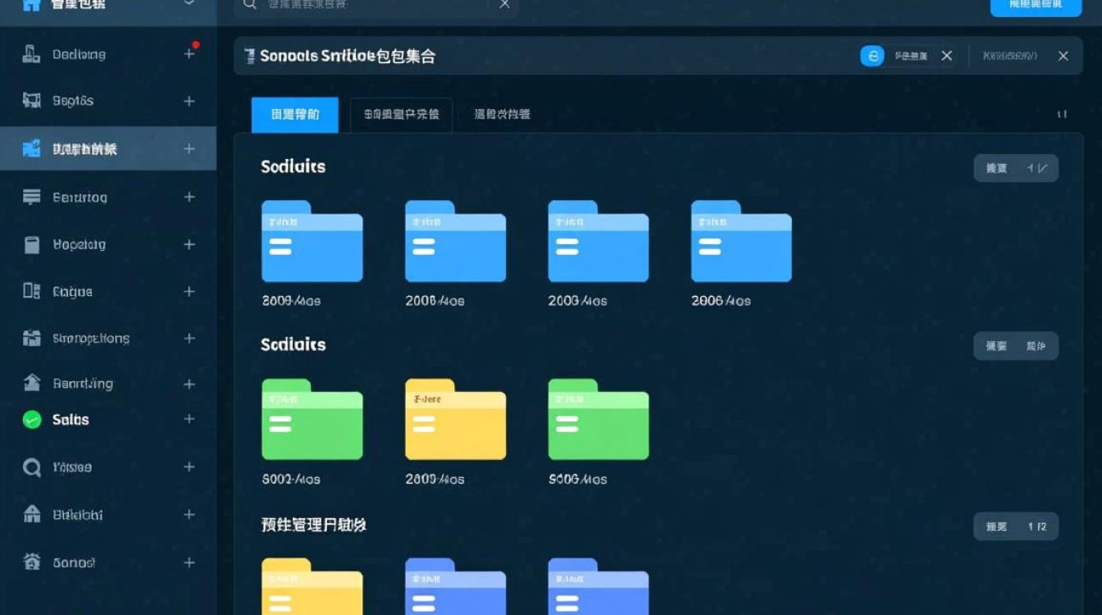1102x615 pixels.
Task: Click the button labeled 1 f2 in bottom section
Action: pos(1016,526)
